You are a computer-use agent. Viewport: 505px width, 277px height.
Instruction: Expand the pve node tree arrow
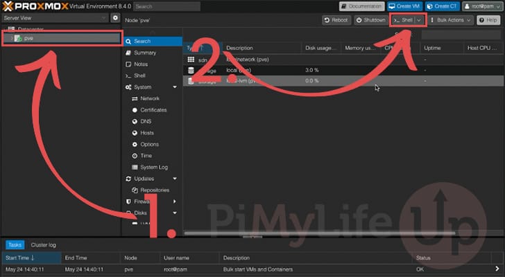pos(12,38)
